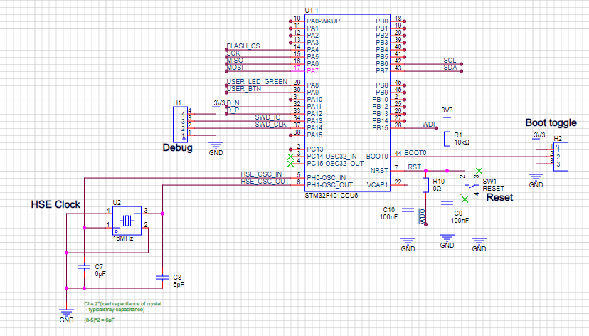Select capacitor C7 symbol

tap(85, 267)
